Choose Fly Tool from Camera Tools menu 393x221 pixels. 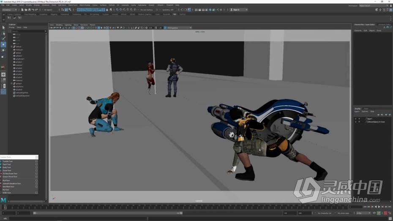[x=5, y=190]
